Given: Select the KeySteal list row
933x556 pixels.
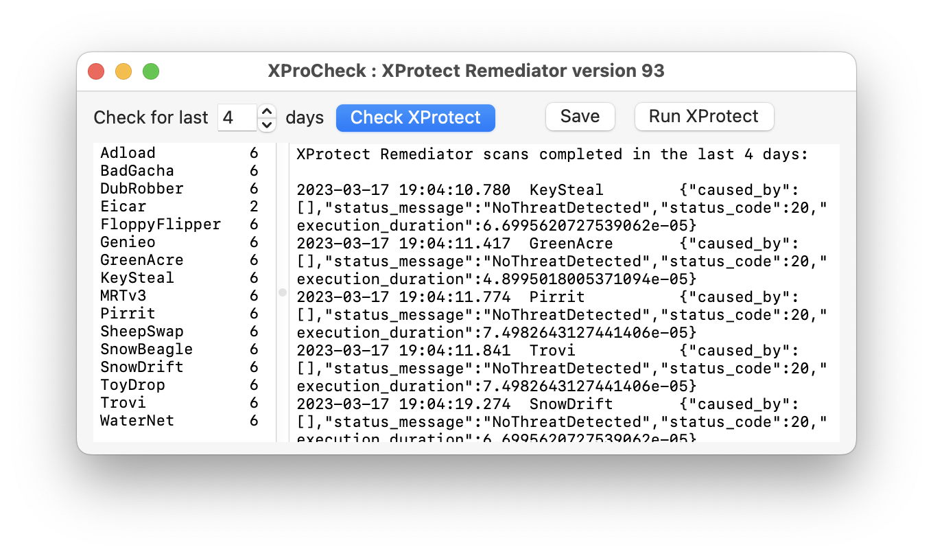Looking at the screenshot, I should 137,278.
